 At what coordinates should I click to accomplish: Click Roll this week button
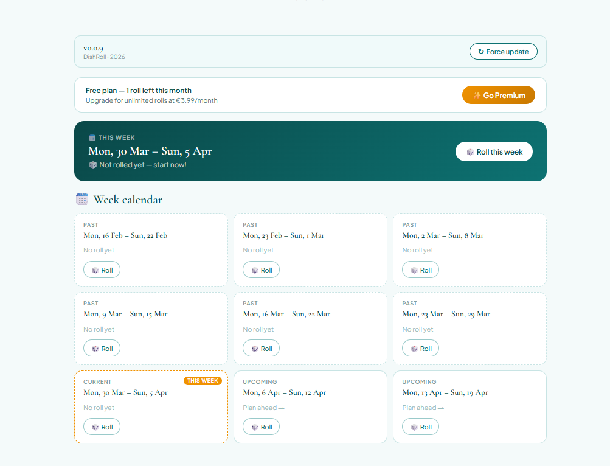click(x=494, y=151)
